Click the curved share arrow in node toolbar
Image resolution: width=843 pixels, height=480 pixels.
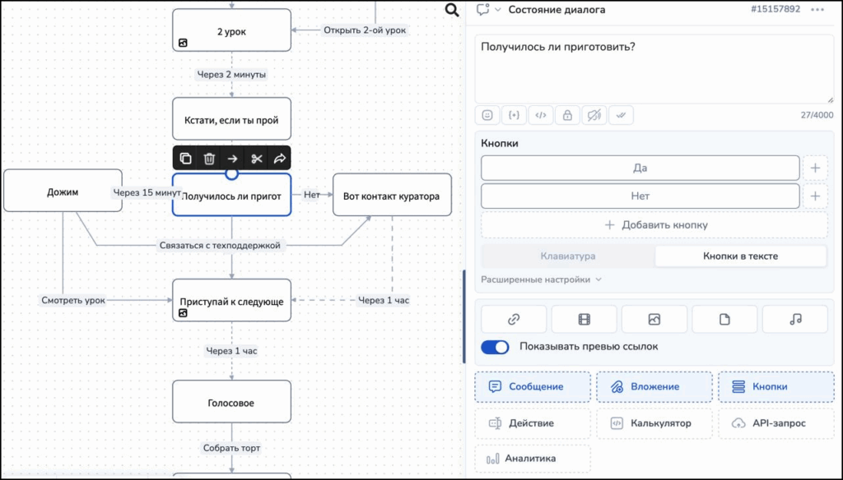tap(280, 159)
